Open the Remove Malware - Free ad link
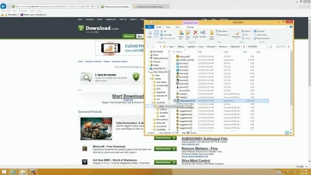This screenshot has height=175, width=311. pos(200,148)
